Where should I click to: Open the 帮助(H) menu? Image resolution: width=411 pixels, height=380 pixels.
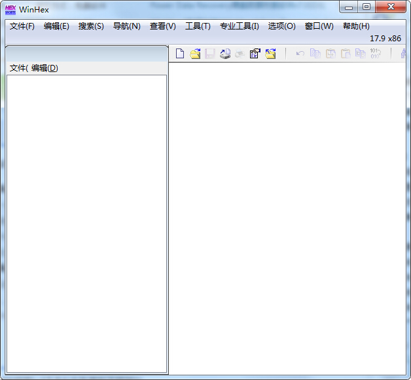point(356,26)
